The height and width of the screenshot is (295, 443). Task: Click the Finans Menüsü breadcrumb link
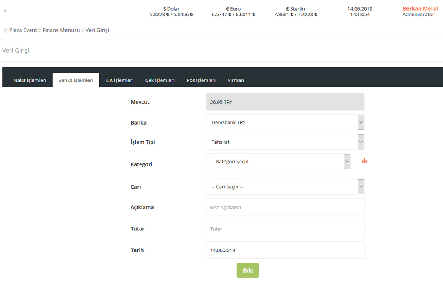click(61, 30)
